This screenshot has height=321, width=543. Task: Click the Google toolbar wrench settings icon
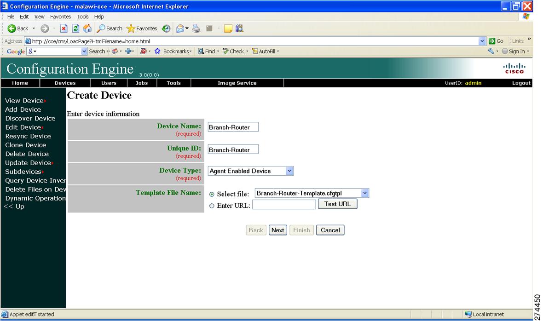491,51
